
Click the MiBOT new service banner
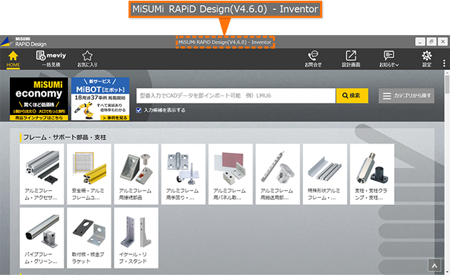point(100,99)
